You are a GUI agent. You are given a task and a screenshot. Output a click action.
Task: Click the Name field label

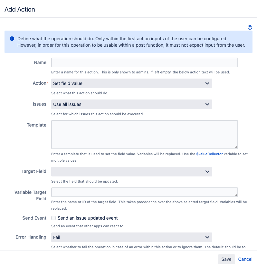pyautogui.click(x=40, y=62)
